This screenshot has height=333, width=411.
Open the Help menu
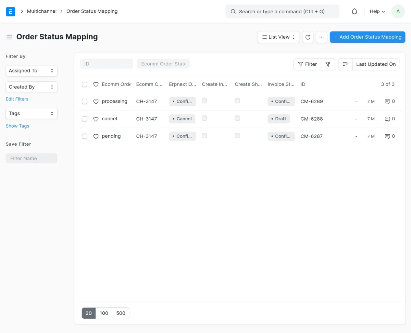376,11
